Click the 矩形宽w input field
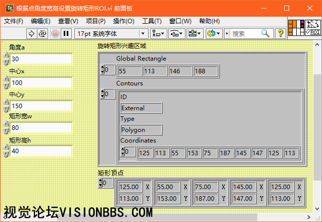Image resolution: width=322 pixels, height=222 pixels. point(40,128)
